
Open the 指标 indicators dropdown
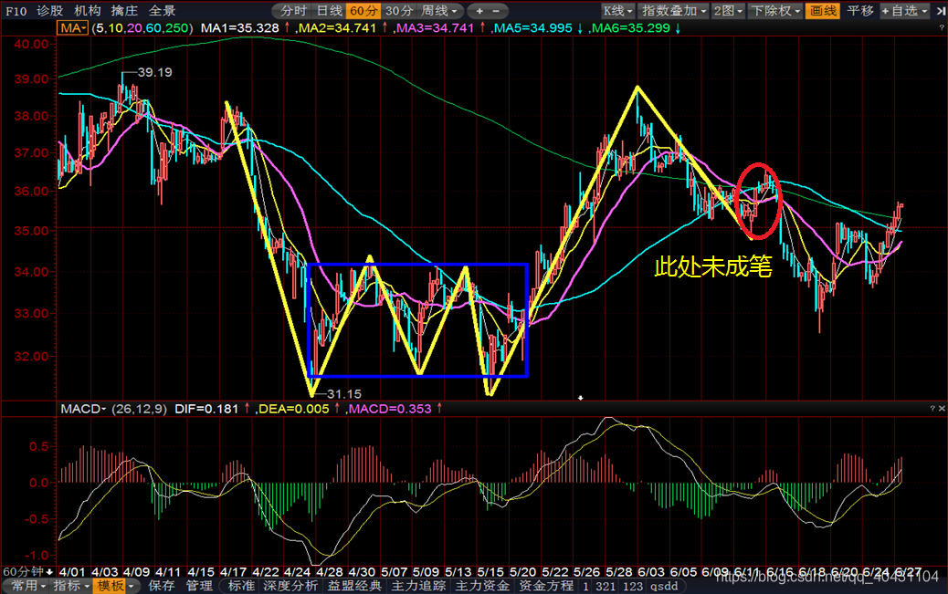pyautogui.click(x=70, y=586)
